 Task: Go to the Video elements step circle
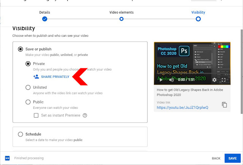121,19
